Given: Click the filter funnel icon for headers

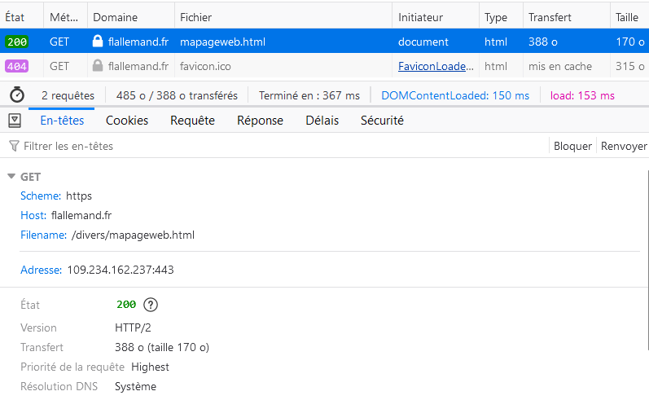Looking at the screenshot, I should 14,146.
